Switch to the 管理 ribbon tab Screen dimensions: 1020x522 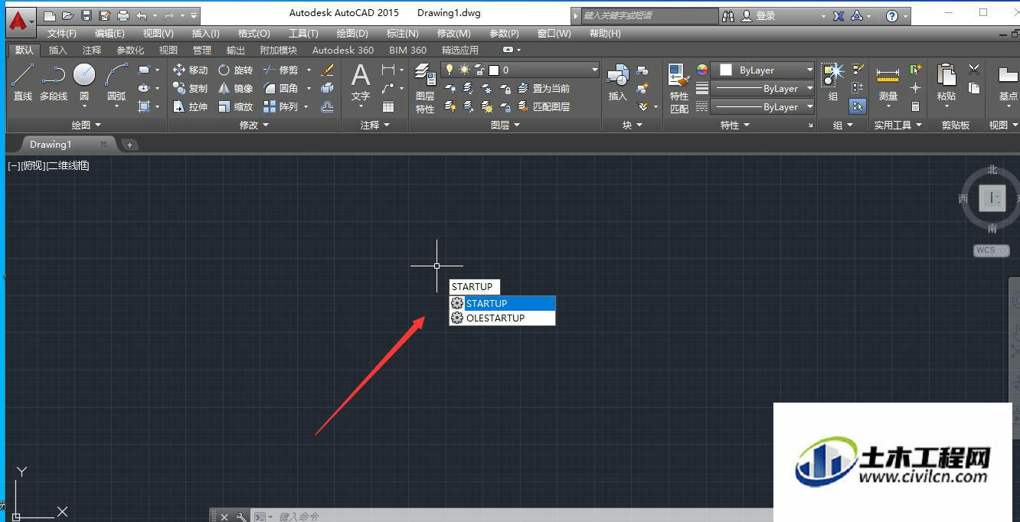[202, 50]
